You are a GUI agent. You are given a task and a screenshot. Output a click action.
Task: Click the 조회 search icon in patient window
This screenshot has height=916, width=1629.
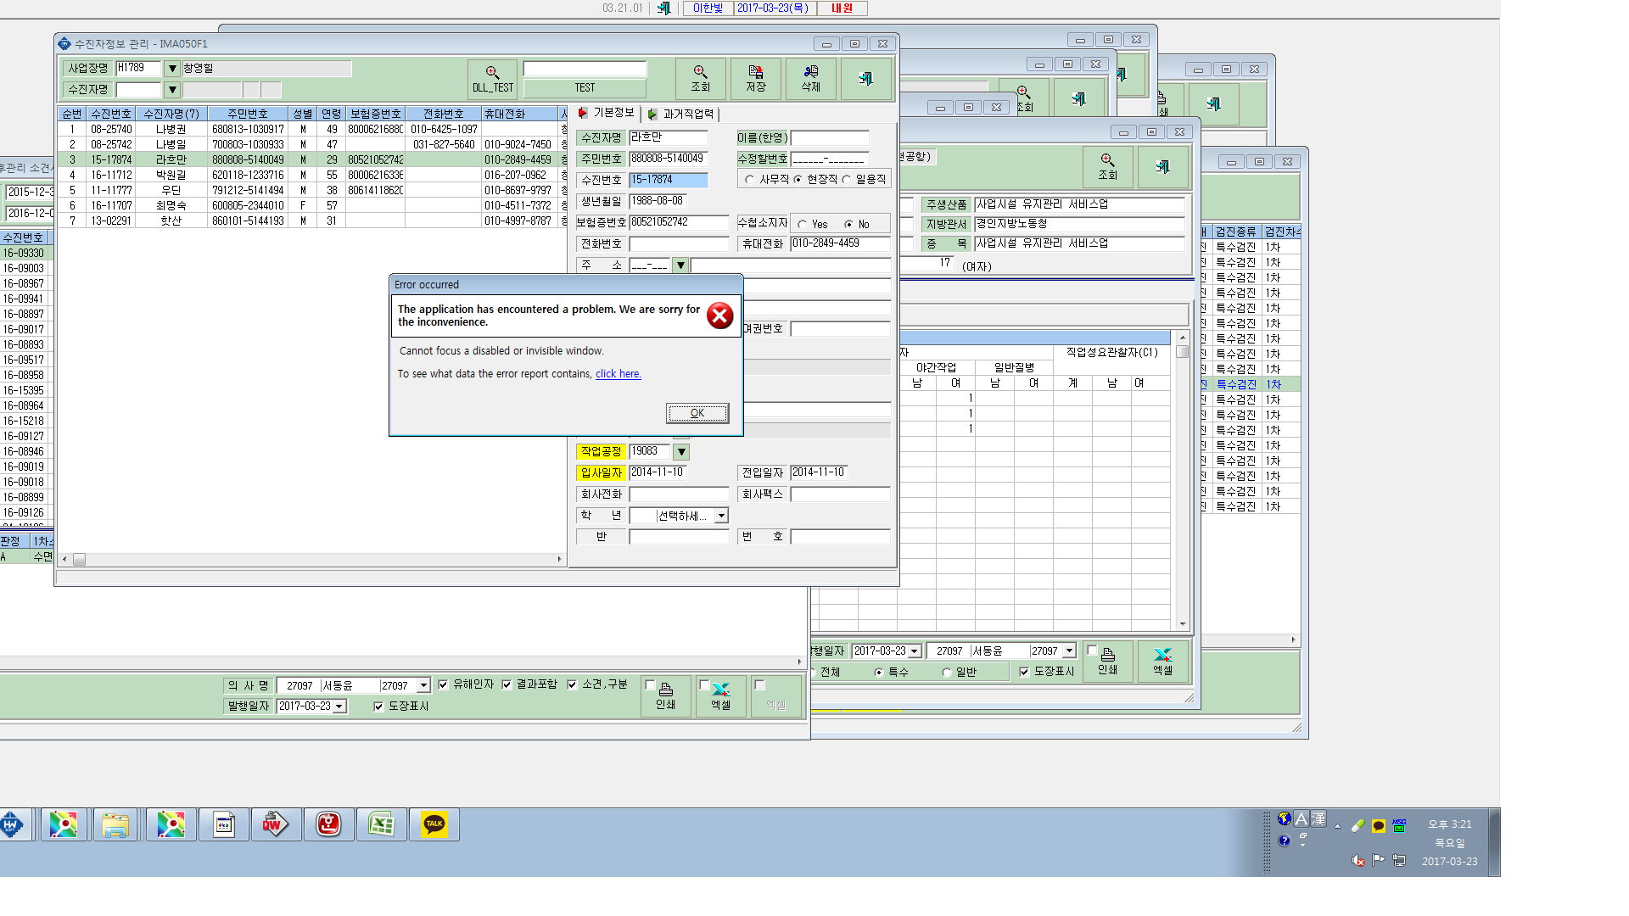coord(700,72)
